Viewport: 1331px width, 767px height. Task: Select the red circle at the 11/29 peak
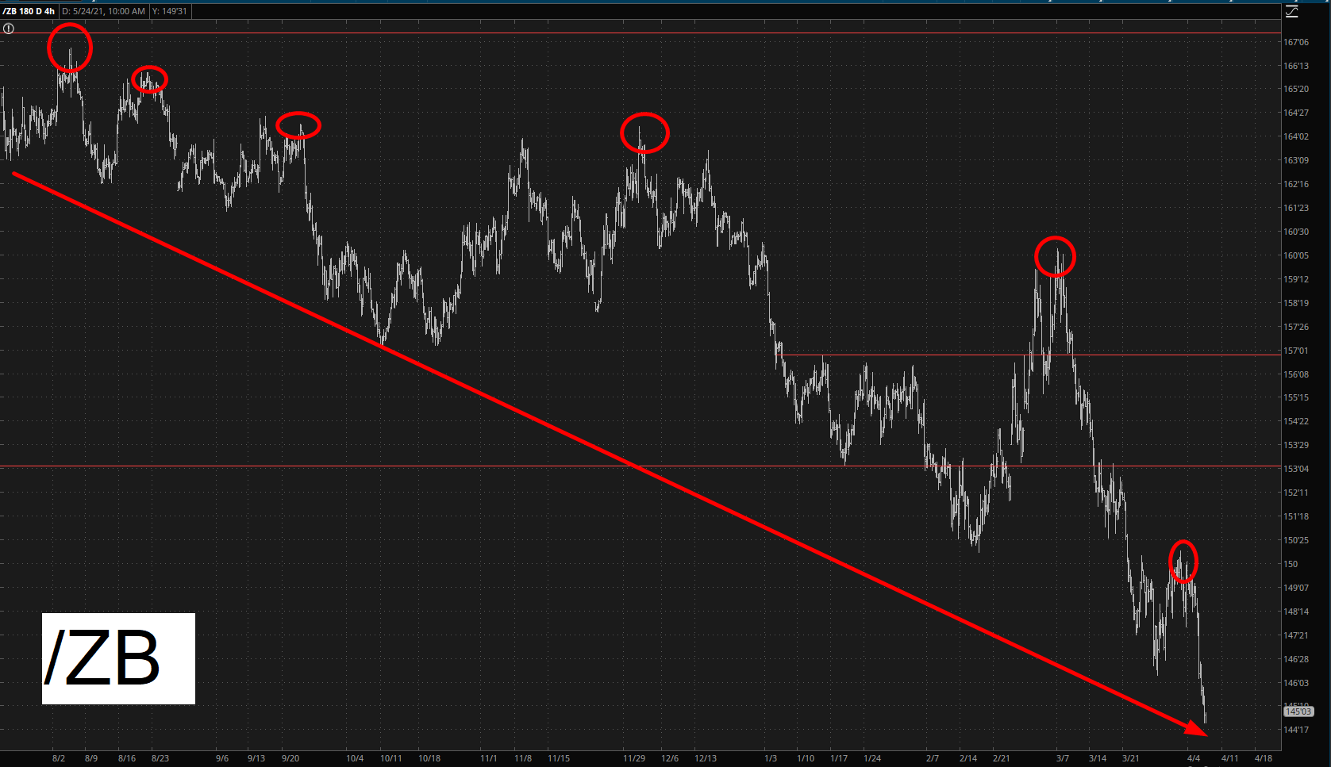644,132
